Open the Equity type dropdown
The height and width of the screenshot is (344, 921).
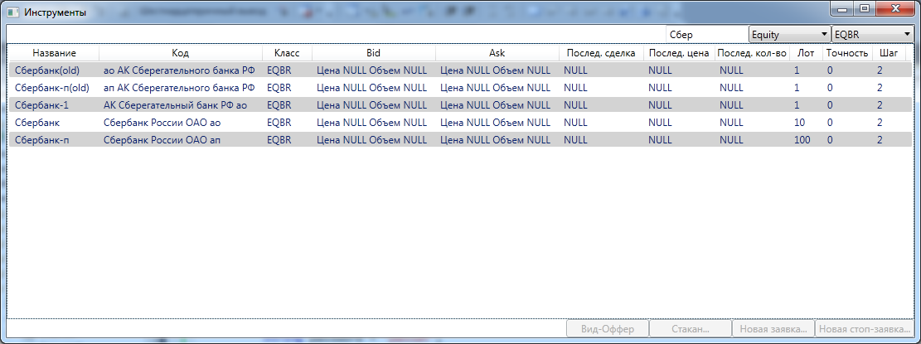click(x=790, y=34)
